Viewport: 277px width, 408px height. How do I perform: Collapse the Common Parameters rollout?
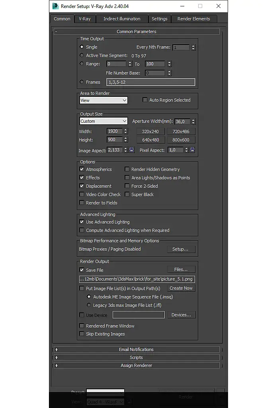pyautogui.click(x=137, y=31)
